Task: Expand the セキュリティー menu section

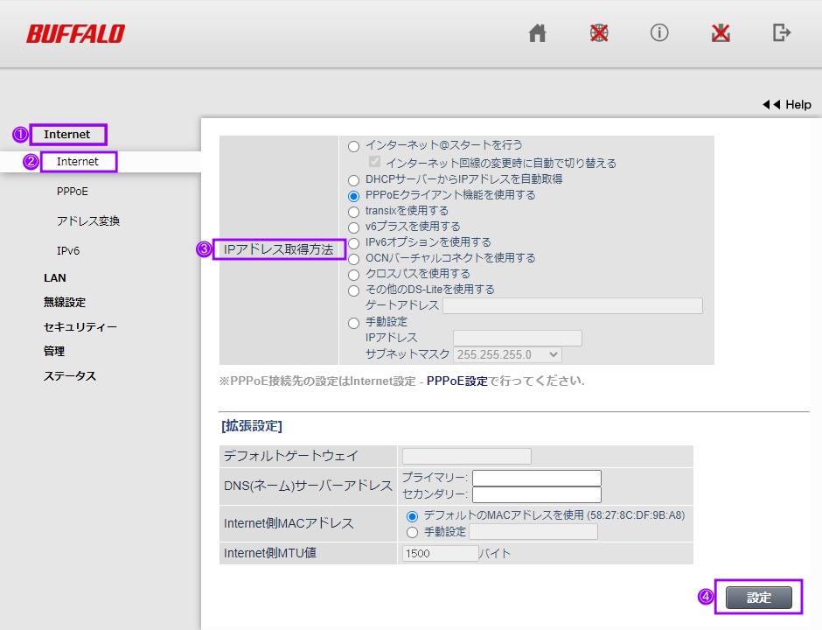Action: [x=80, y=326]
